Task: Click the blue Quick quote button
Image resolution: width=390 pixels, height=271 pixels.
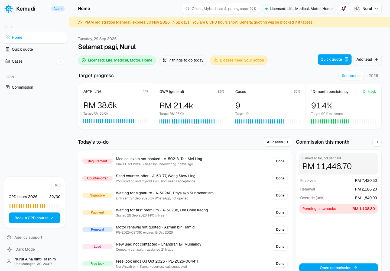Action: coord(334,59)
